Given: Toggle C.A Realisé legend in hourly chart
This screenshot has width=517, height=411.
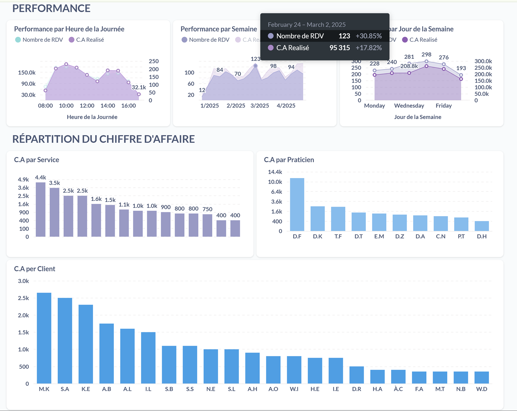Looking at the screenshot, I should (86, 40).
